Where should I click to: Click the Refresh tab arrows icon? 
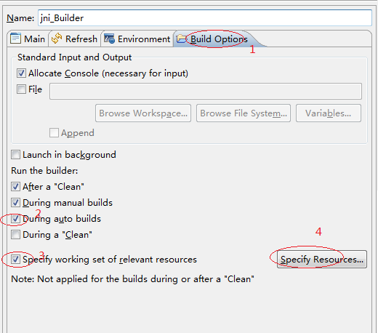(x=57, y=39)
